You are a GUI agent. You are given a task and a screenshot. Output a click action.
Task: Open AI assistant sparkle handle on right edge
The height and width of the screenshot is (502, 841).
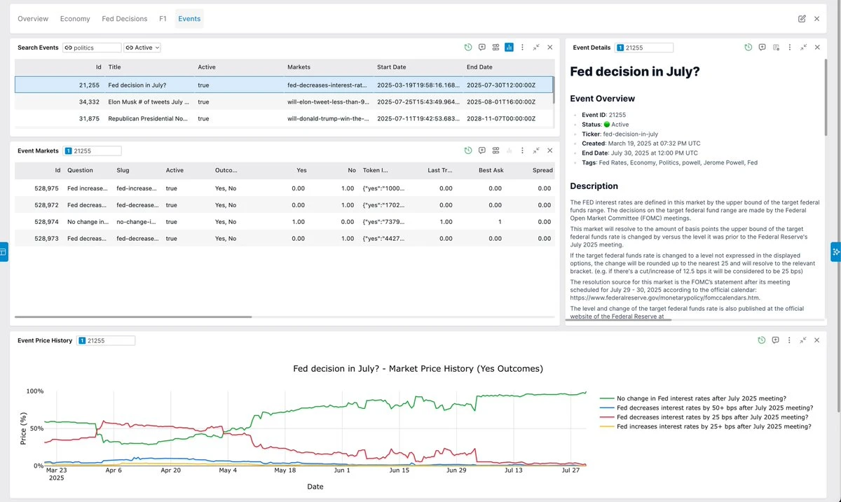(836, 251)
